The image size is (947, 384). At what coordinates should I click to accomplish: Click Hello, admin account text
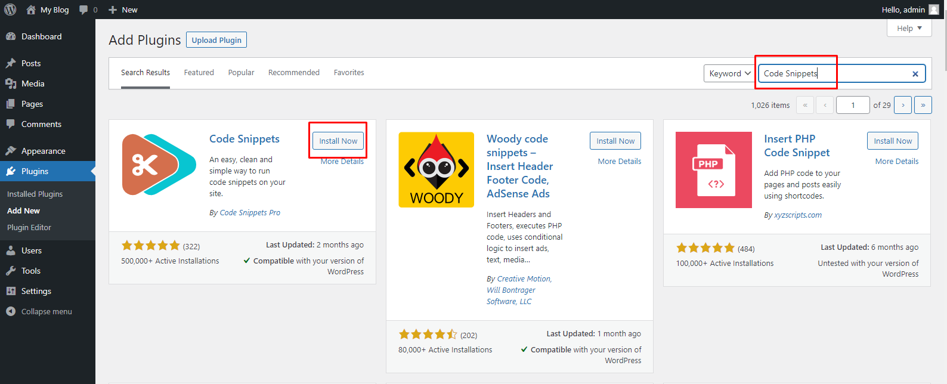pos(903,10)
